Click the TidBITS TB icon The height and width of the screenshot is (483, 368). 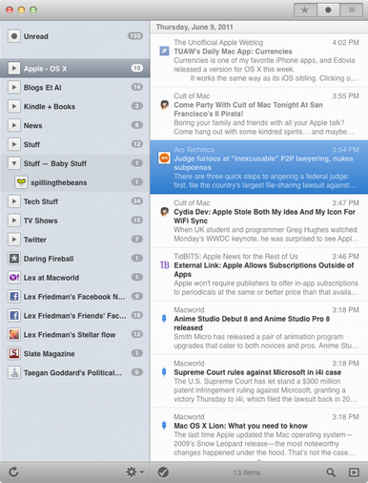pos(164,265)
